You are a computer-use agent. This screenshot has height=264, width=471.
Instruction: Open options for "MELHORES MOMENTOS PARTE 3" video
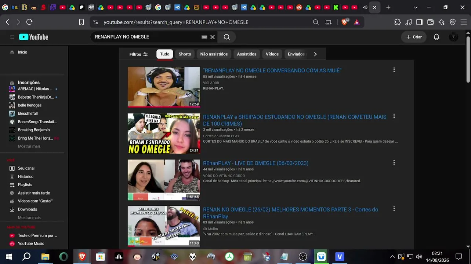point(394,209)
